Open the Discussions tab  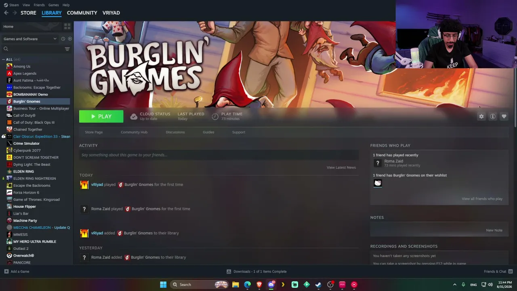click(175, 132)
